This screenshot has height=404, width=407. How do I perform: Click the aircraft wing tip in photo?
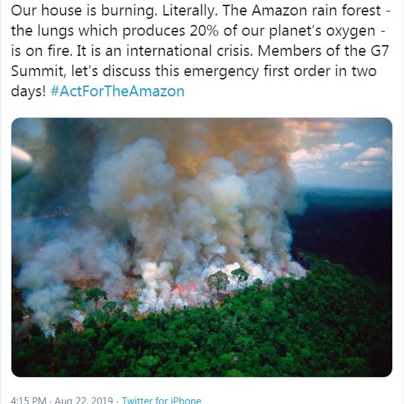[20, 162]
